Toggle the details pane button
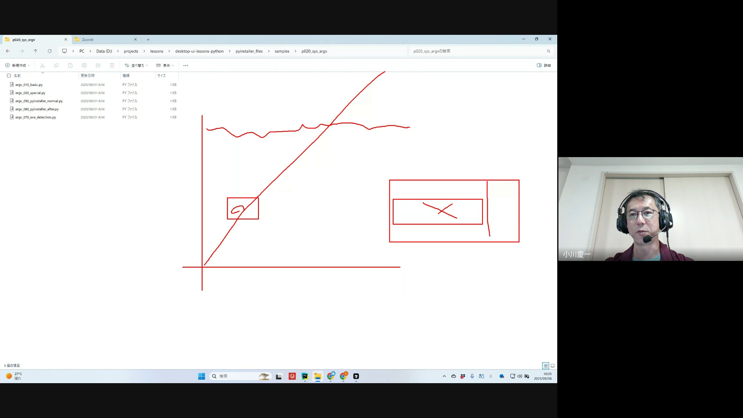Image resolution: width=743 pixels, height=418 pixels. tap(544, 65)
